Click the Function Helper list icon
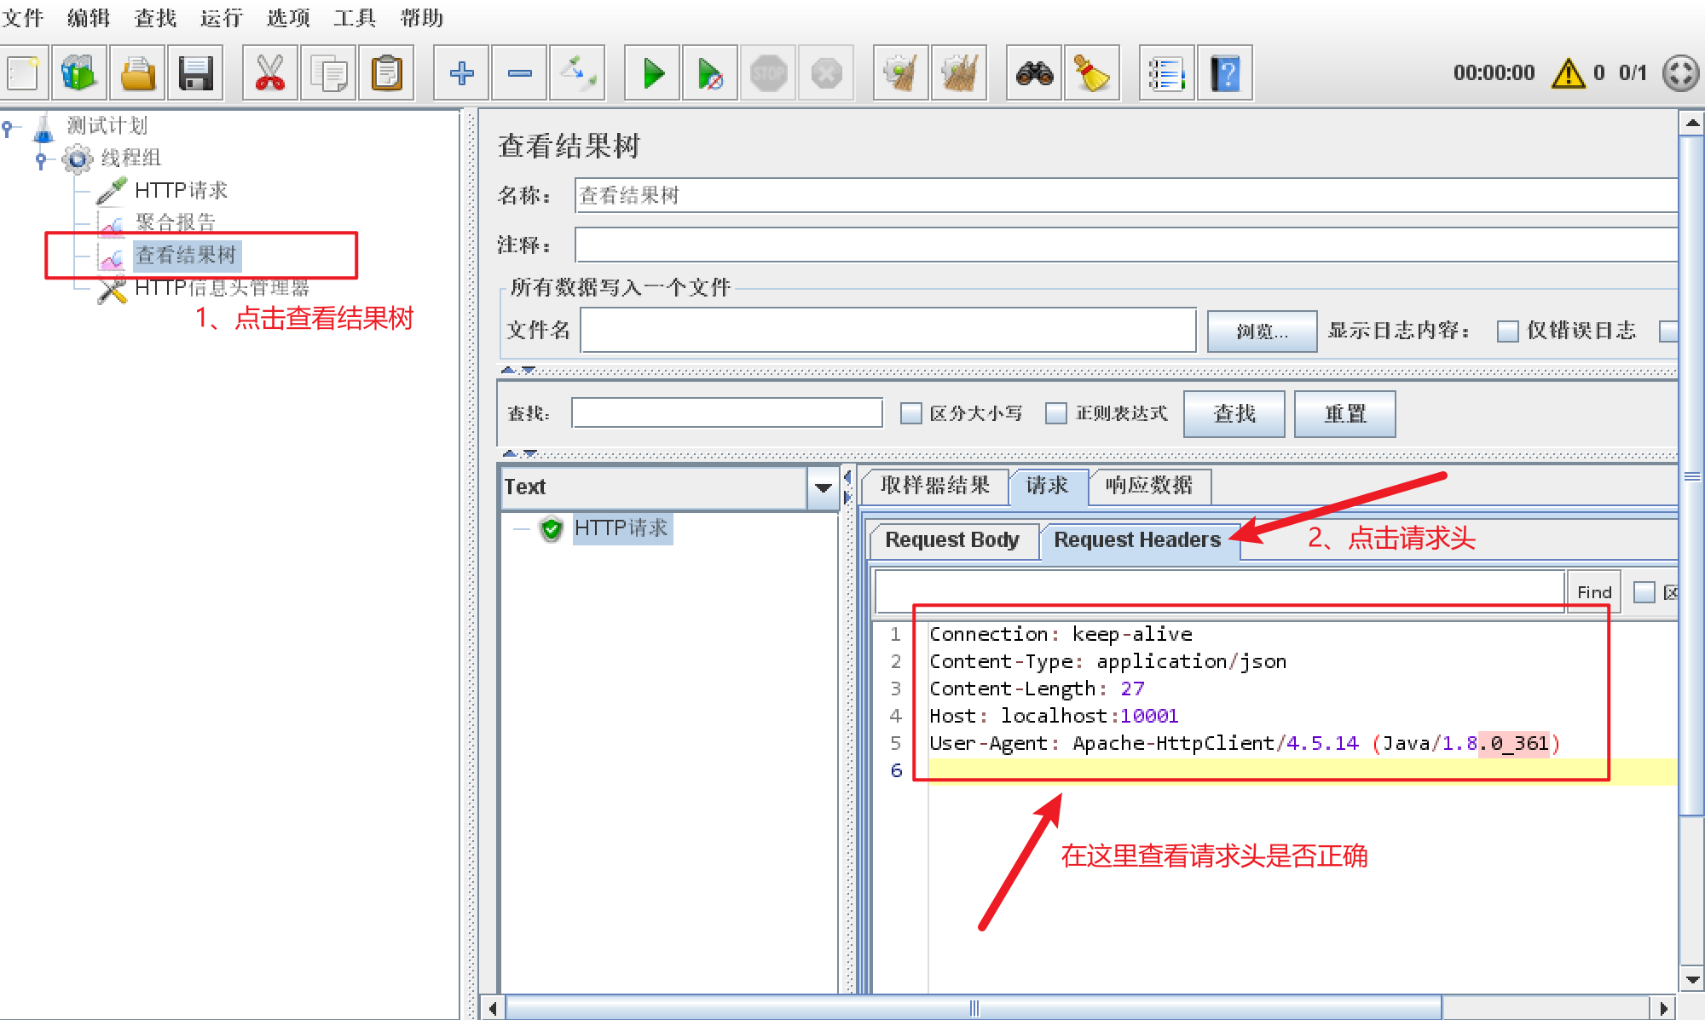Viewport: 1705px width, 1020px height. 1165,74
